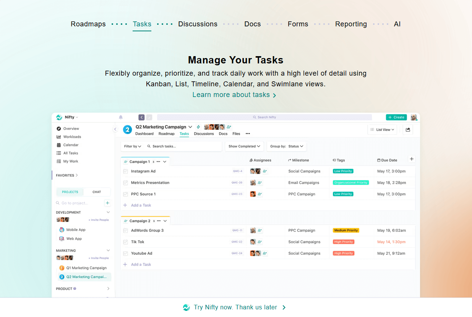Open the Group by Status dropdown
This screenshot has width=472, height=317.
coord(287,146)
